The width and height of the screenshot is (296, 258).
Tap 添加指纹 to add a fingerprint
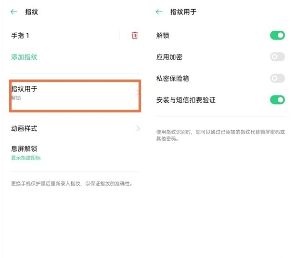24,57
